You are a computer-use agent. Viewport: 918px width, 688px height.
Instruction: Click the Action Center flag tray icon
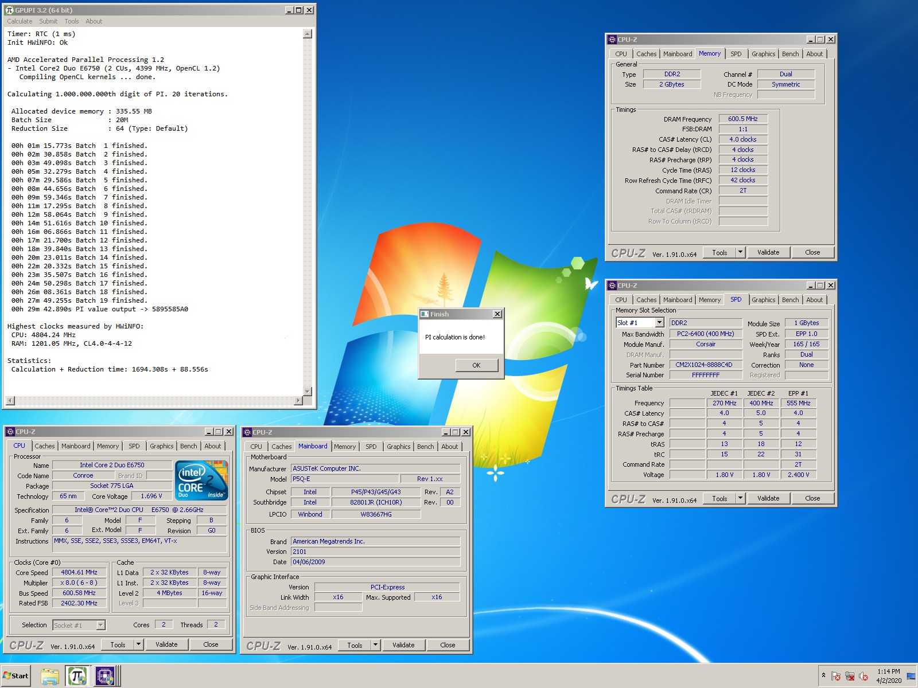[836, 677]
